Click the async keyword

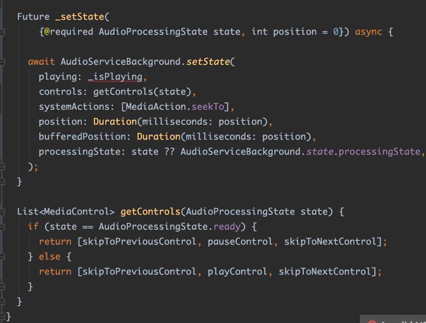pyautogui.click(x=368, y=32)
